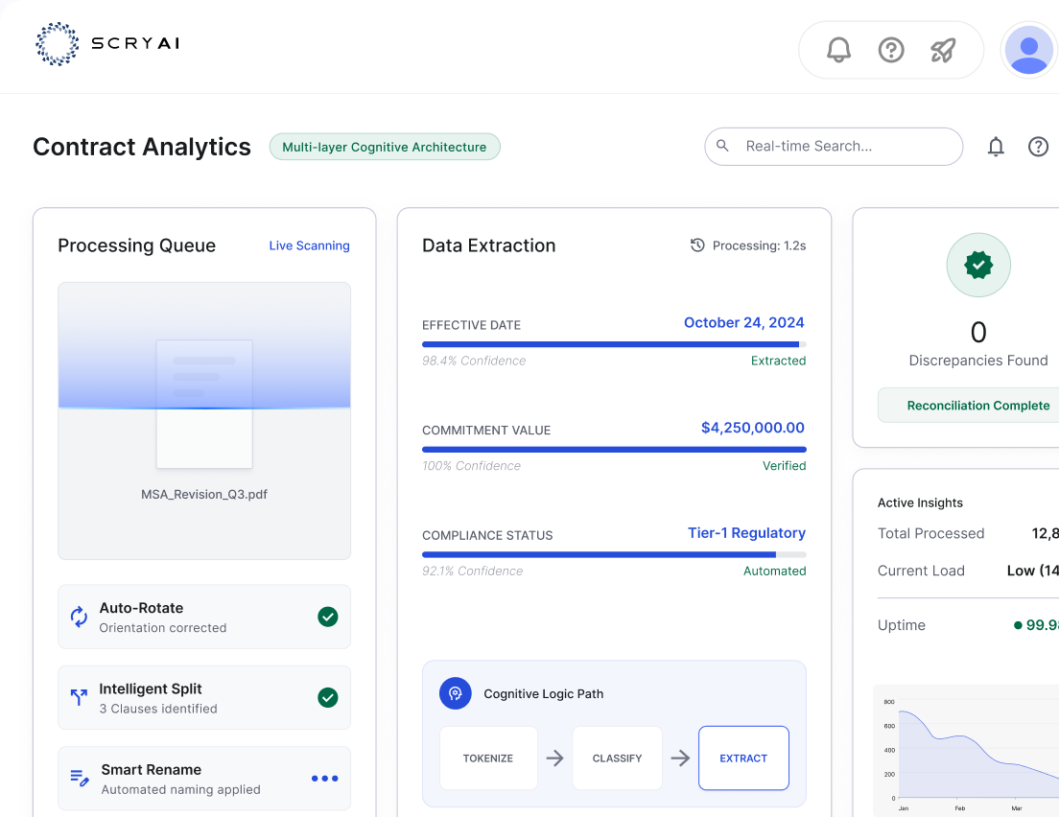1059x817 pixels.
Task: Click the Auto-Rotate card title
Action: [141, 608]
